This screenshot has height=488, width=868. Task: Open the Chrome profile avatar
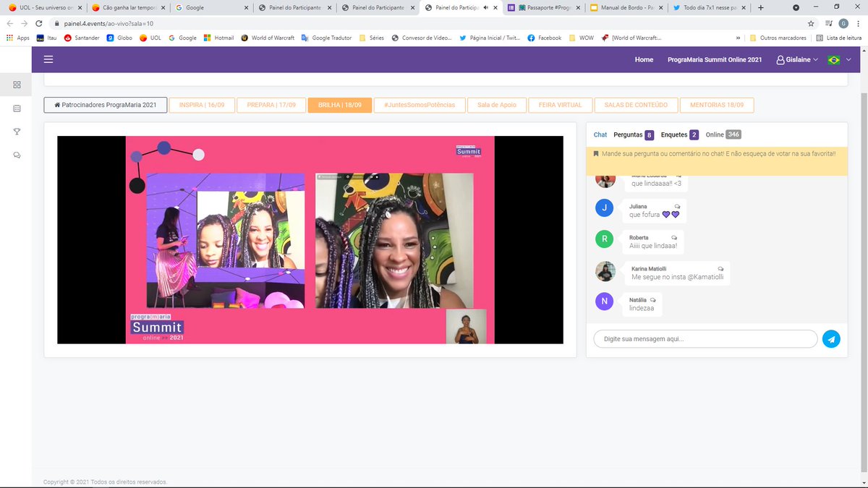(x=843, y=23)
